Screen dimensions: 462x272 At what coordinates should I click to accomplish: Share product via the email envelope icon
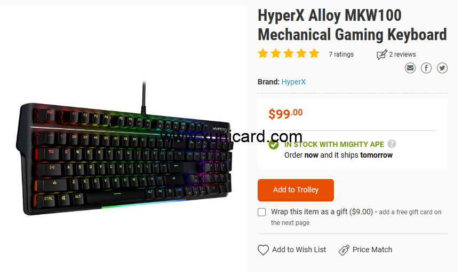pos(410,68)
